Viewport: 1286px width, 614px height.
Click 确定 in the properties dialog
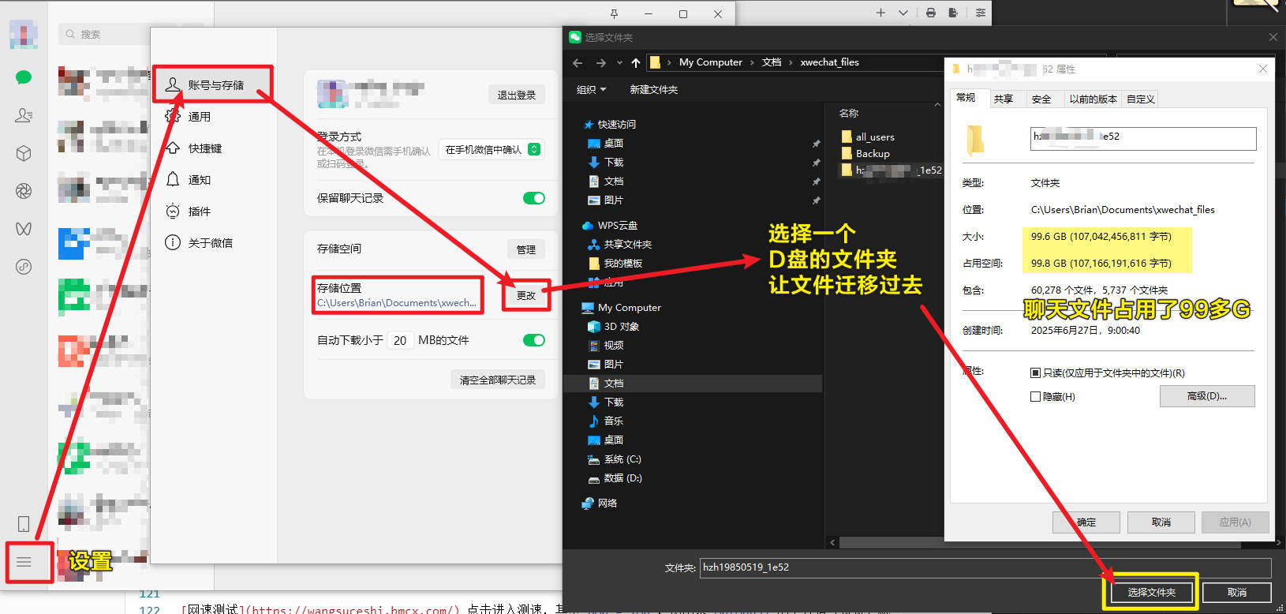(x=1086, y=522)
